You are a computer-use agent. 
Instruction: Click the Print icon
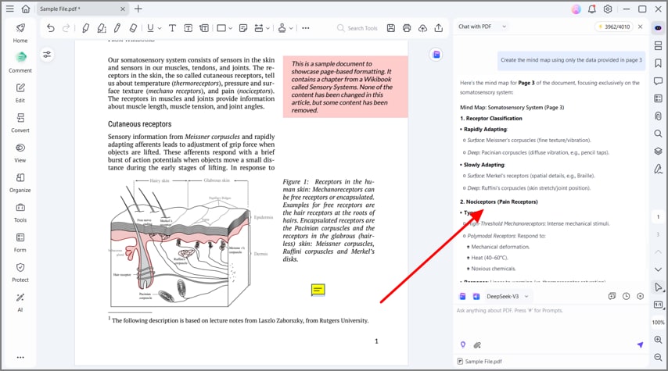pos(407,28)
